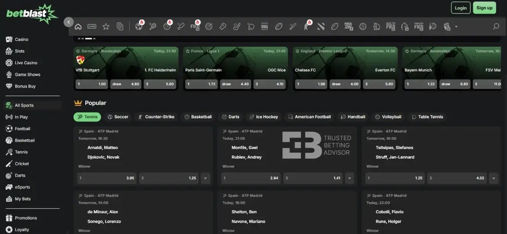The height and width of the screenshot is (234, 507).
Task: Select the ice hockey icon in top bar
Action: click(x=237, y=26)
